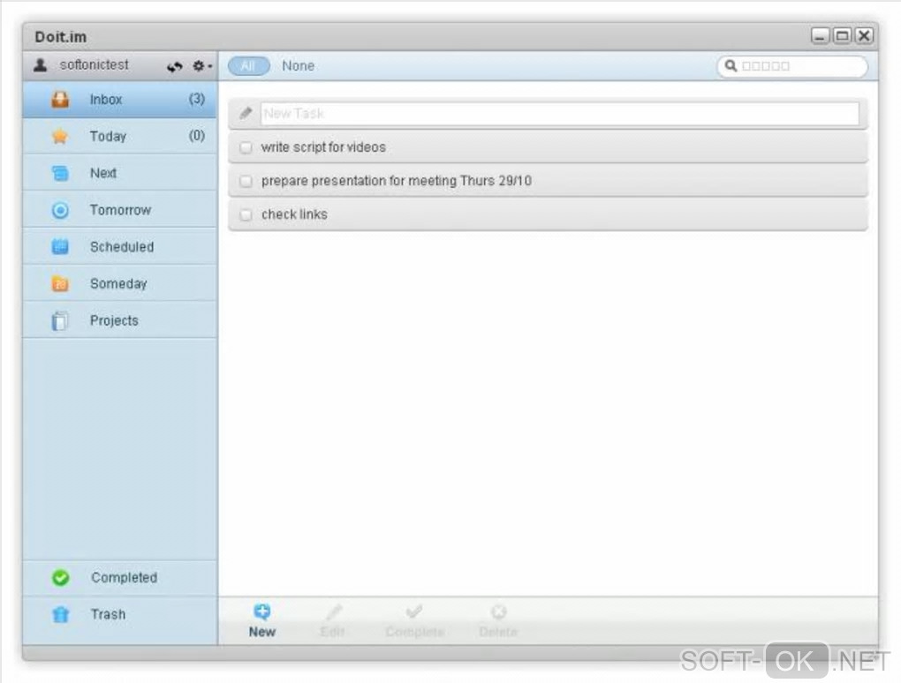The height and width of the screenshot is (683, 901).
Task: Open the Inbox list
Action: [x=119, y=100]
